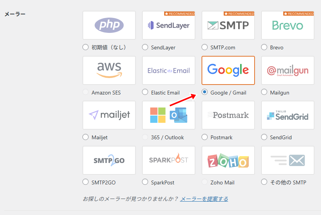Screen dimensions: 321x215
Task: Select the Google logo card
Action: click(x=228, y=70)
